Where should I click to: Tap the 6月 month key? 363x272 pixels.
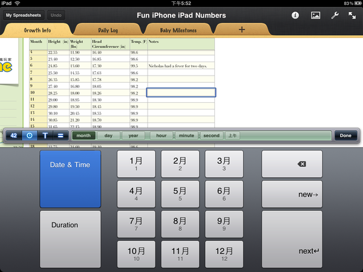224,194
